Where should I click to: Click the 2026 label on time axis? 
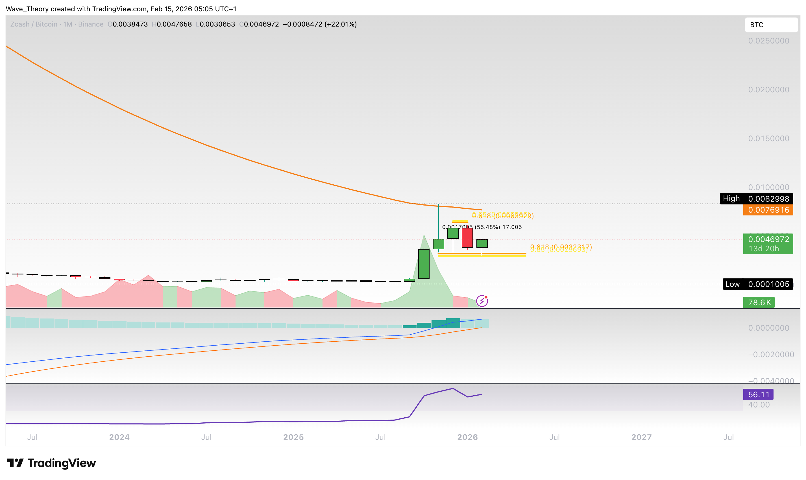[x=467, y=437]
